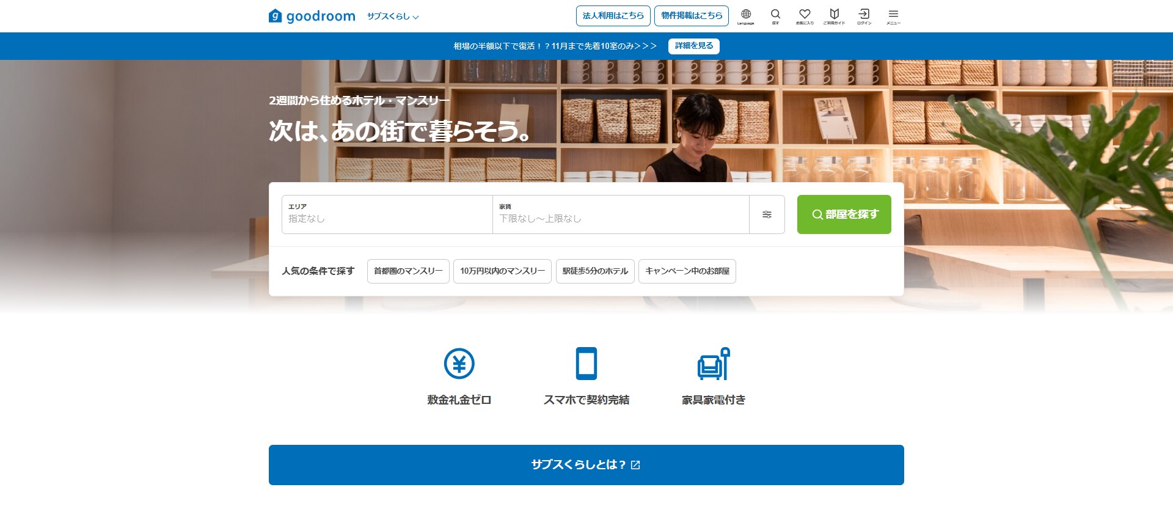1173x531 pixels.
Task: Open the filter sliders icon in search box
Action: (x=767, y=214)
